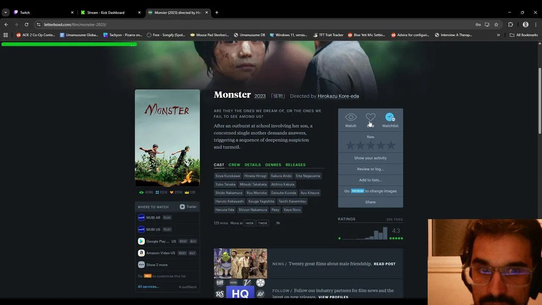This screenshot has height=305, width=542.
Task: Click the 4.3 average rating
Action: [x=396, y=231]
